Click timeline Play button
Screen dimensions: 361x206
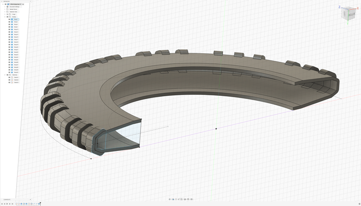pyautogui.click(x=7, y=204)
